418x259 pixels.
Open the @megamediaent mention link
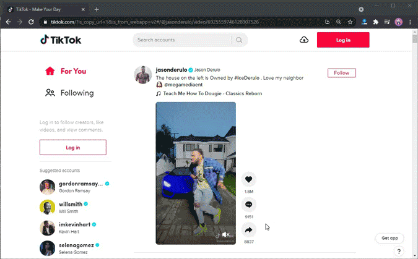coord(183,85)
